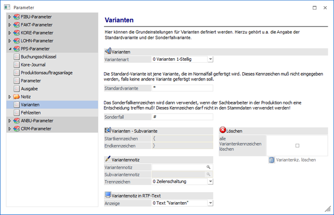Screen dimensions: 334x215
Task: Click the KORE-Parameter stack icon
Action: tap(17, 33)
